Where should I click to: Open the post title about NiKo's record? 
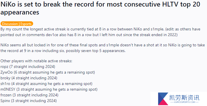(100, 8)
